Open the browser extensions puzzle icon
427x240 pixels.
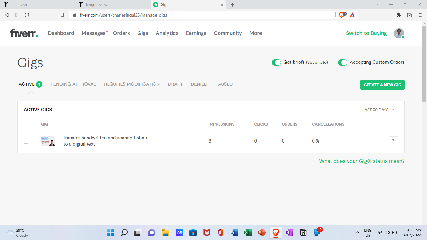[399, 15]
